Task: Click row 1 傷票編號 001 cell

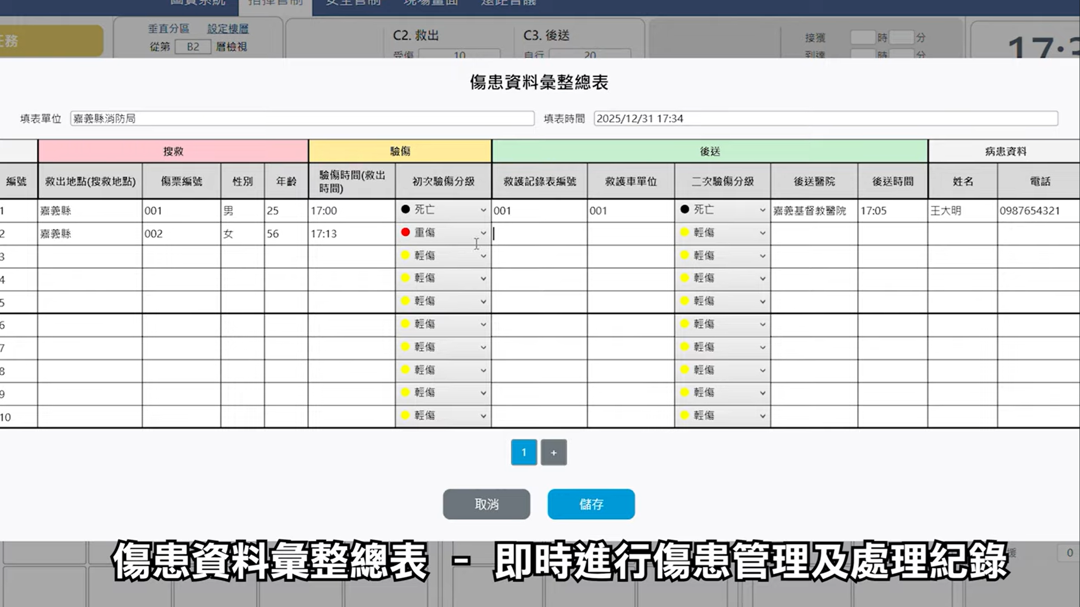Action: pos(181,211)
